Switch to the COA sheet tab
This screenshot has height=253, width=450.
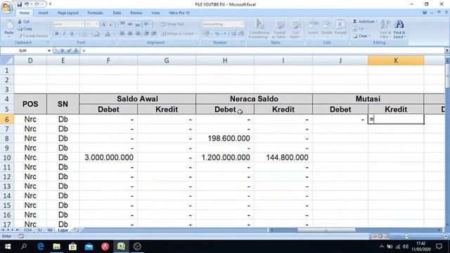click(x=28, y=230)
